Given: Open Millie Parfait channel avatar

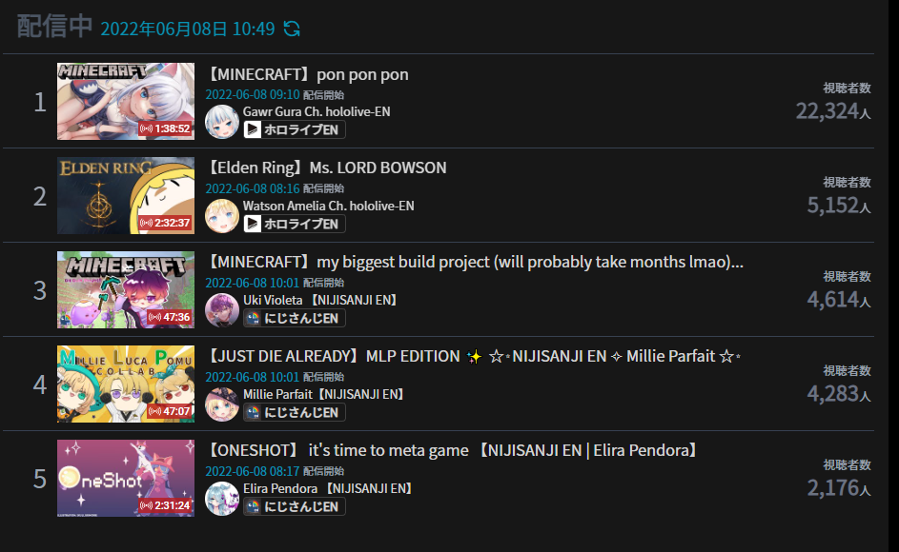Looking at the screenshot, I should pos(222,404).
